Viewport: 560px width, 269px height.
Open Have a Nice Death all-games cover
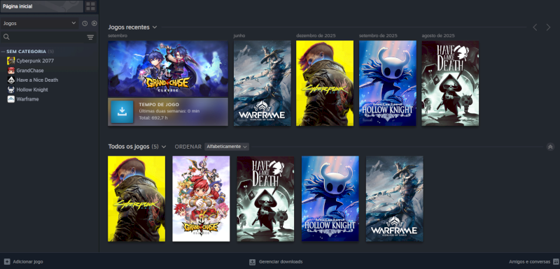click(265, 199)
